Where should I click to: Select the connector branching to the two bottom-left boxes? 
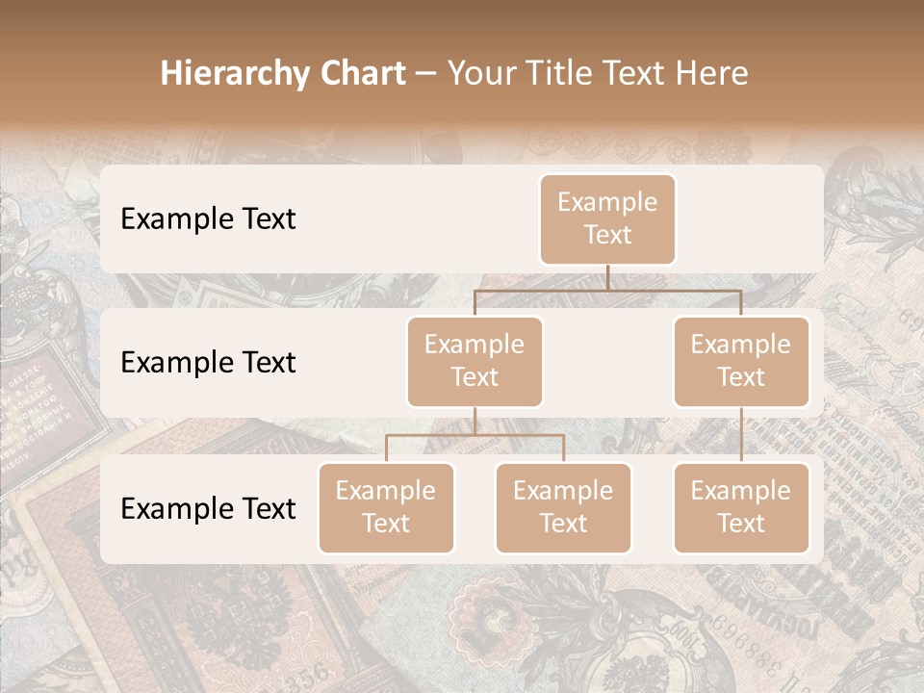[475, 435]
